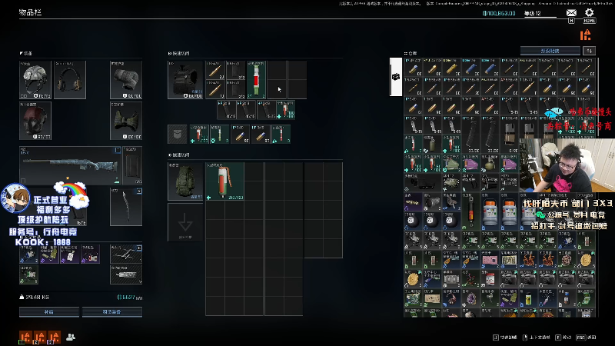Viewport: 615px width, 346px height.
Task: Select the pink card item in stash
Action: tap(490, 260)
